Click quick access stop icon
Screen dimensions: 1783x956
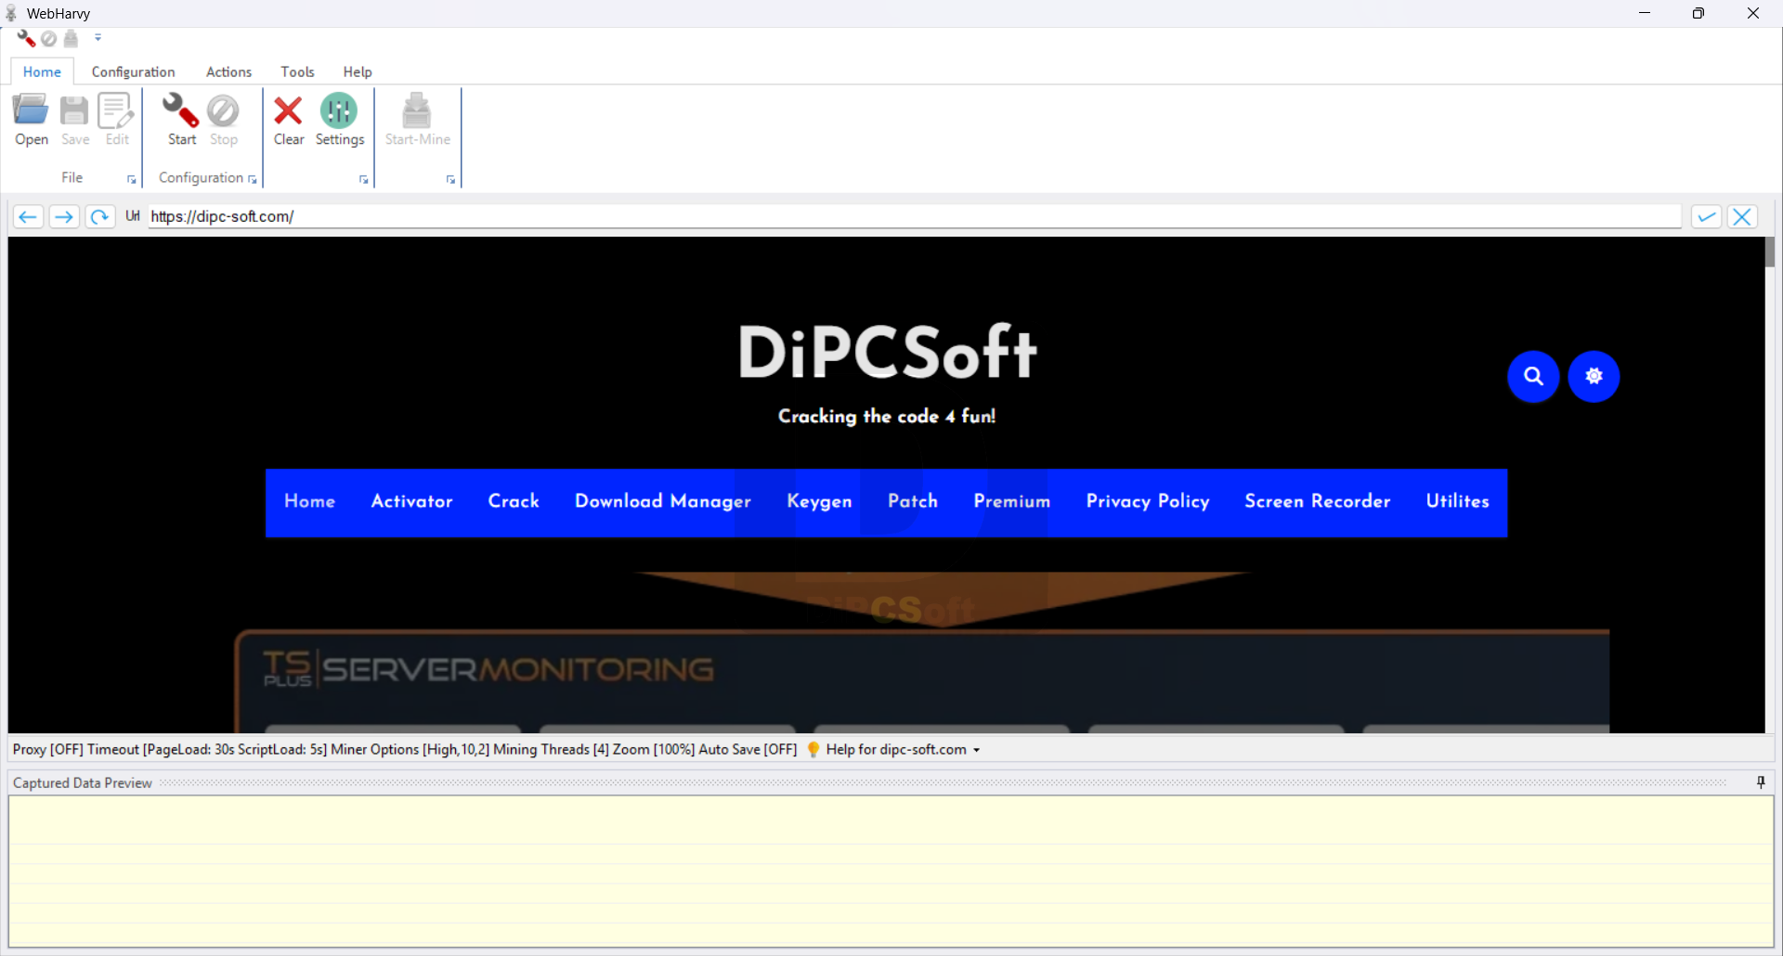(49, 38)
